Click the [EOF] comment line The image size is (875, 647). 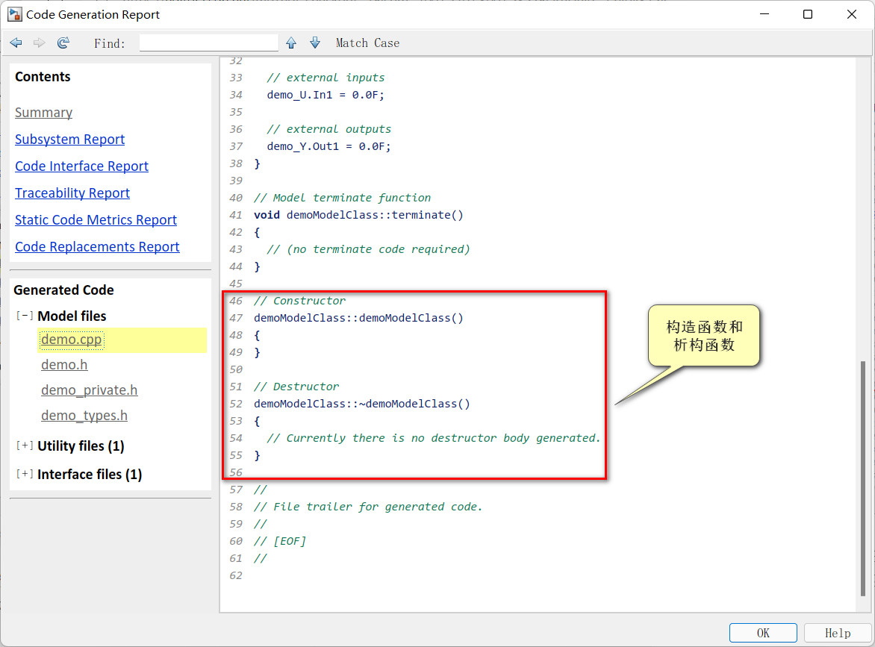click(279, 541)
